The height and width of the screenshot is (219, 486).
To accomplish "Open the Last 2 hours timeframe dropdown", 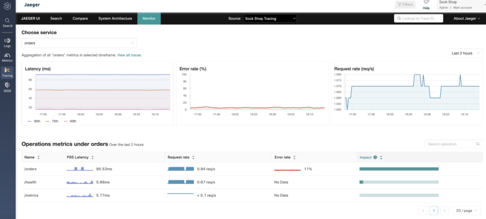I will 466,53.
